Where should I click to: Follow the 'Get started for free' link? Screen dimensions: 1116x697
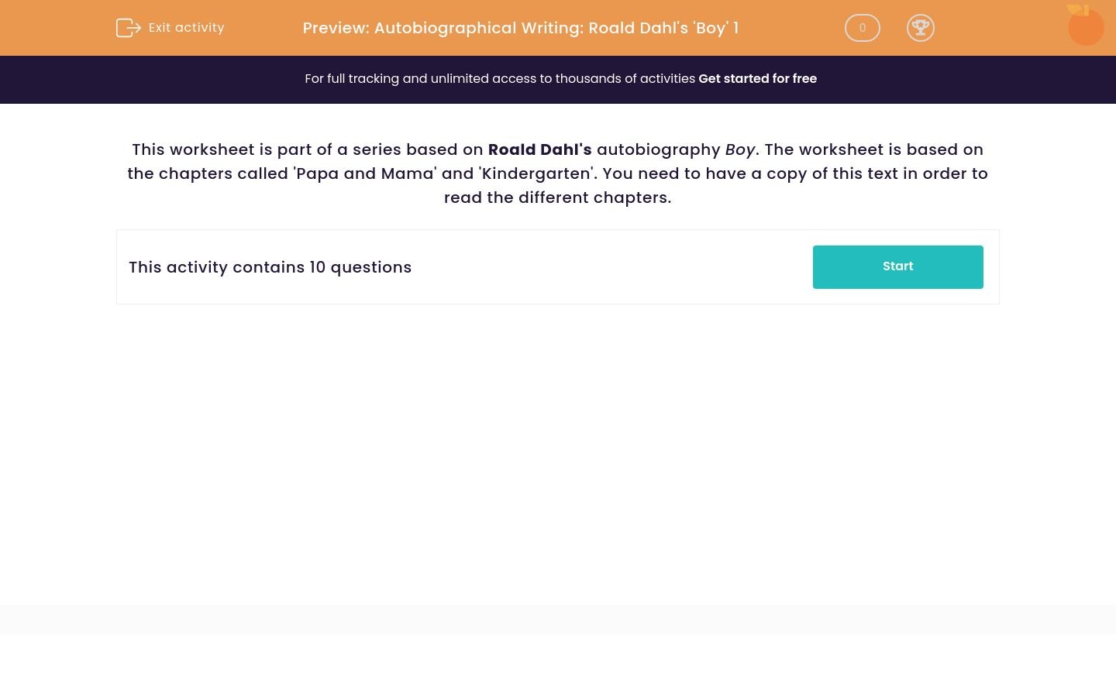point(758,78)
